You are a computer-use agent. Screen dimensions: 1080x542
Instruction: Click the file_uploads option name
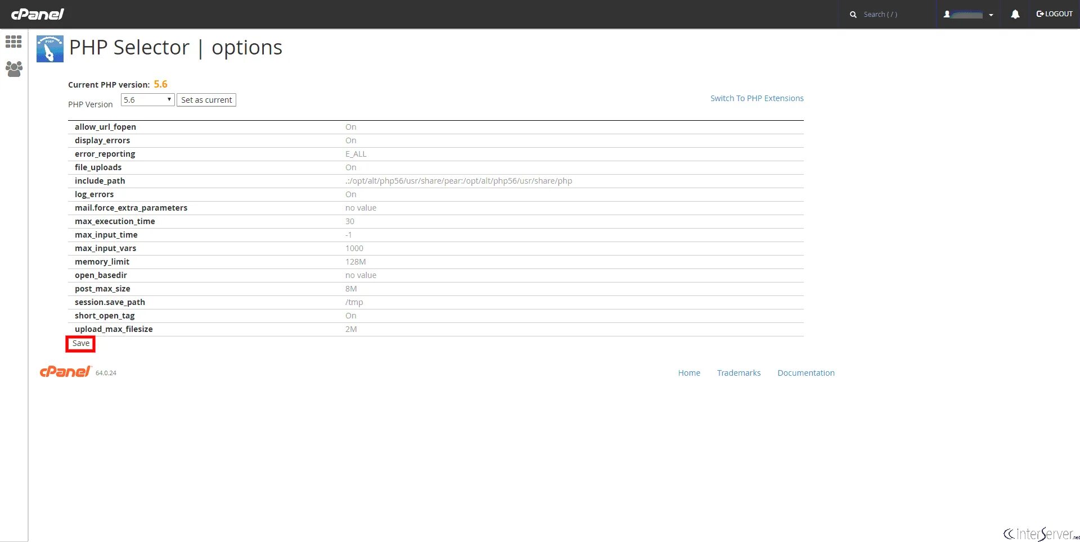click(98, 167)
